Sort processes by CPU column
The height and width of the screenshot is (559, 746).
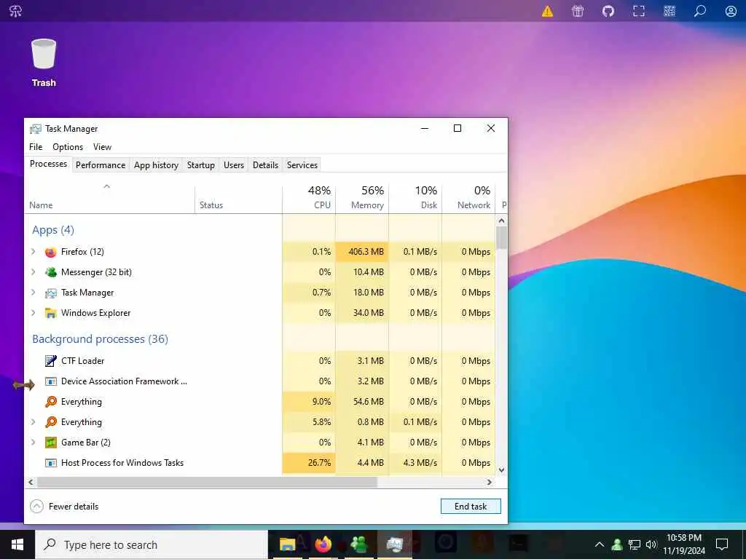(309, 199)
